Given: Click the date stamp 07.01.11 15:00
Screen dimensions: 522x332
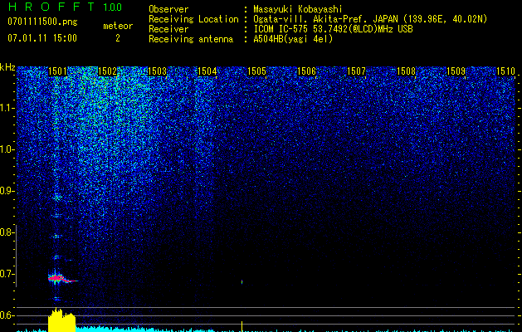Looking at the screenshot, I should pyautogui.click(x=42, y=38).
